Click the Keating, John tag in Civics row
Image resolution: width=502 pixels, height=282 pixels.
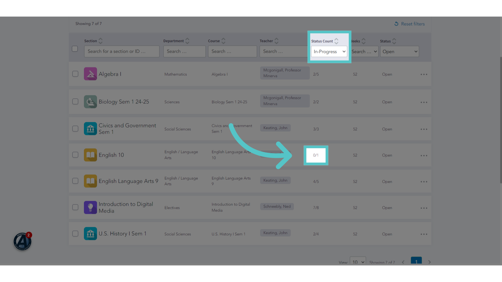pyautogui.click(x=275, y=128)
